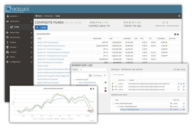Open the Dashboard panel list menu icon
The height and width of the screenshot is (128, 192).
(x=178, y=35)
